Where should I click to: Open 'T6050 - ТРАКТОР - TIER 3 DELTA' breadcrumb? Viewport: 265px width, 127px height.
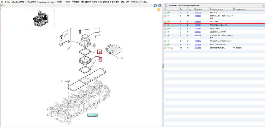[x=81, y=2]
